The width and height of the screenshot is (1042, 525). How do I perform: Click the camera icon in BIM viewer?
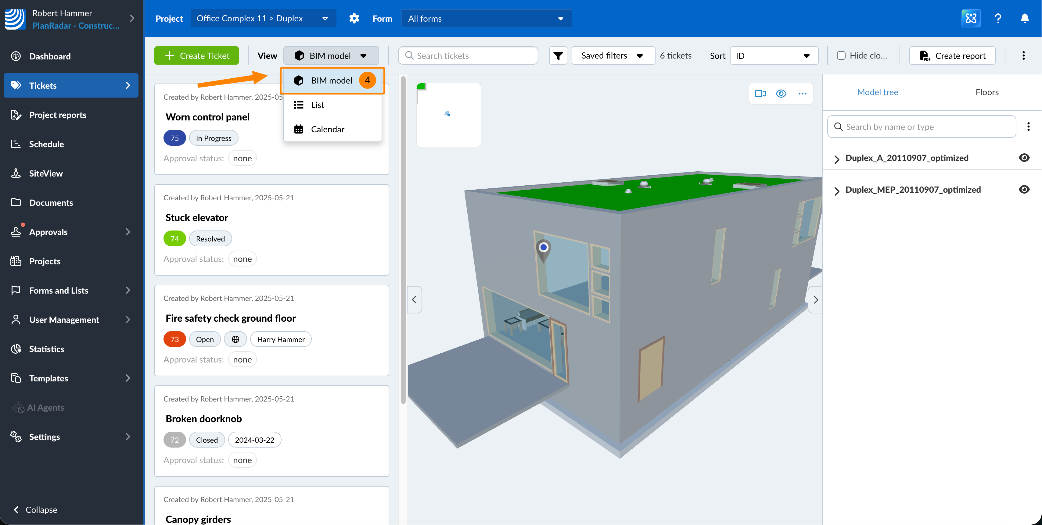[760, 94]
